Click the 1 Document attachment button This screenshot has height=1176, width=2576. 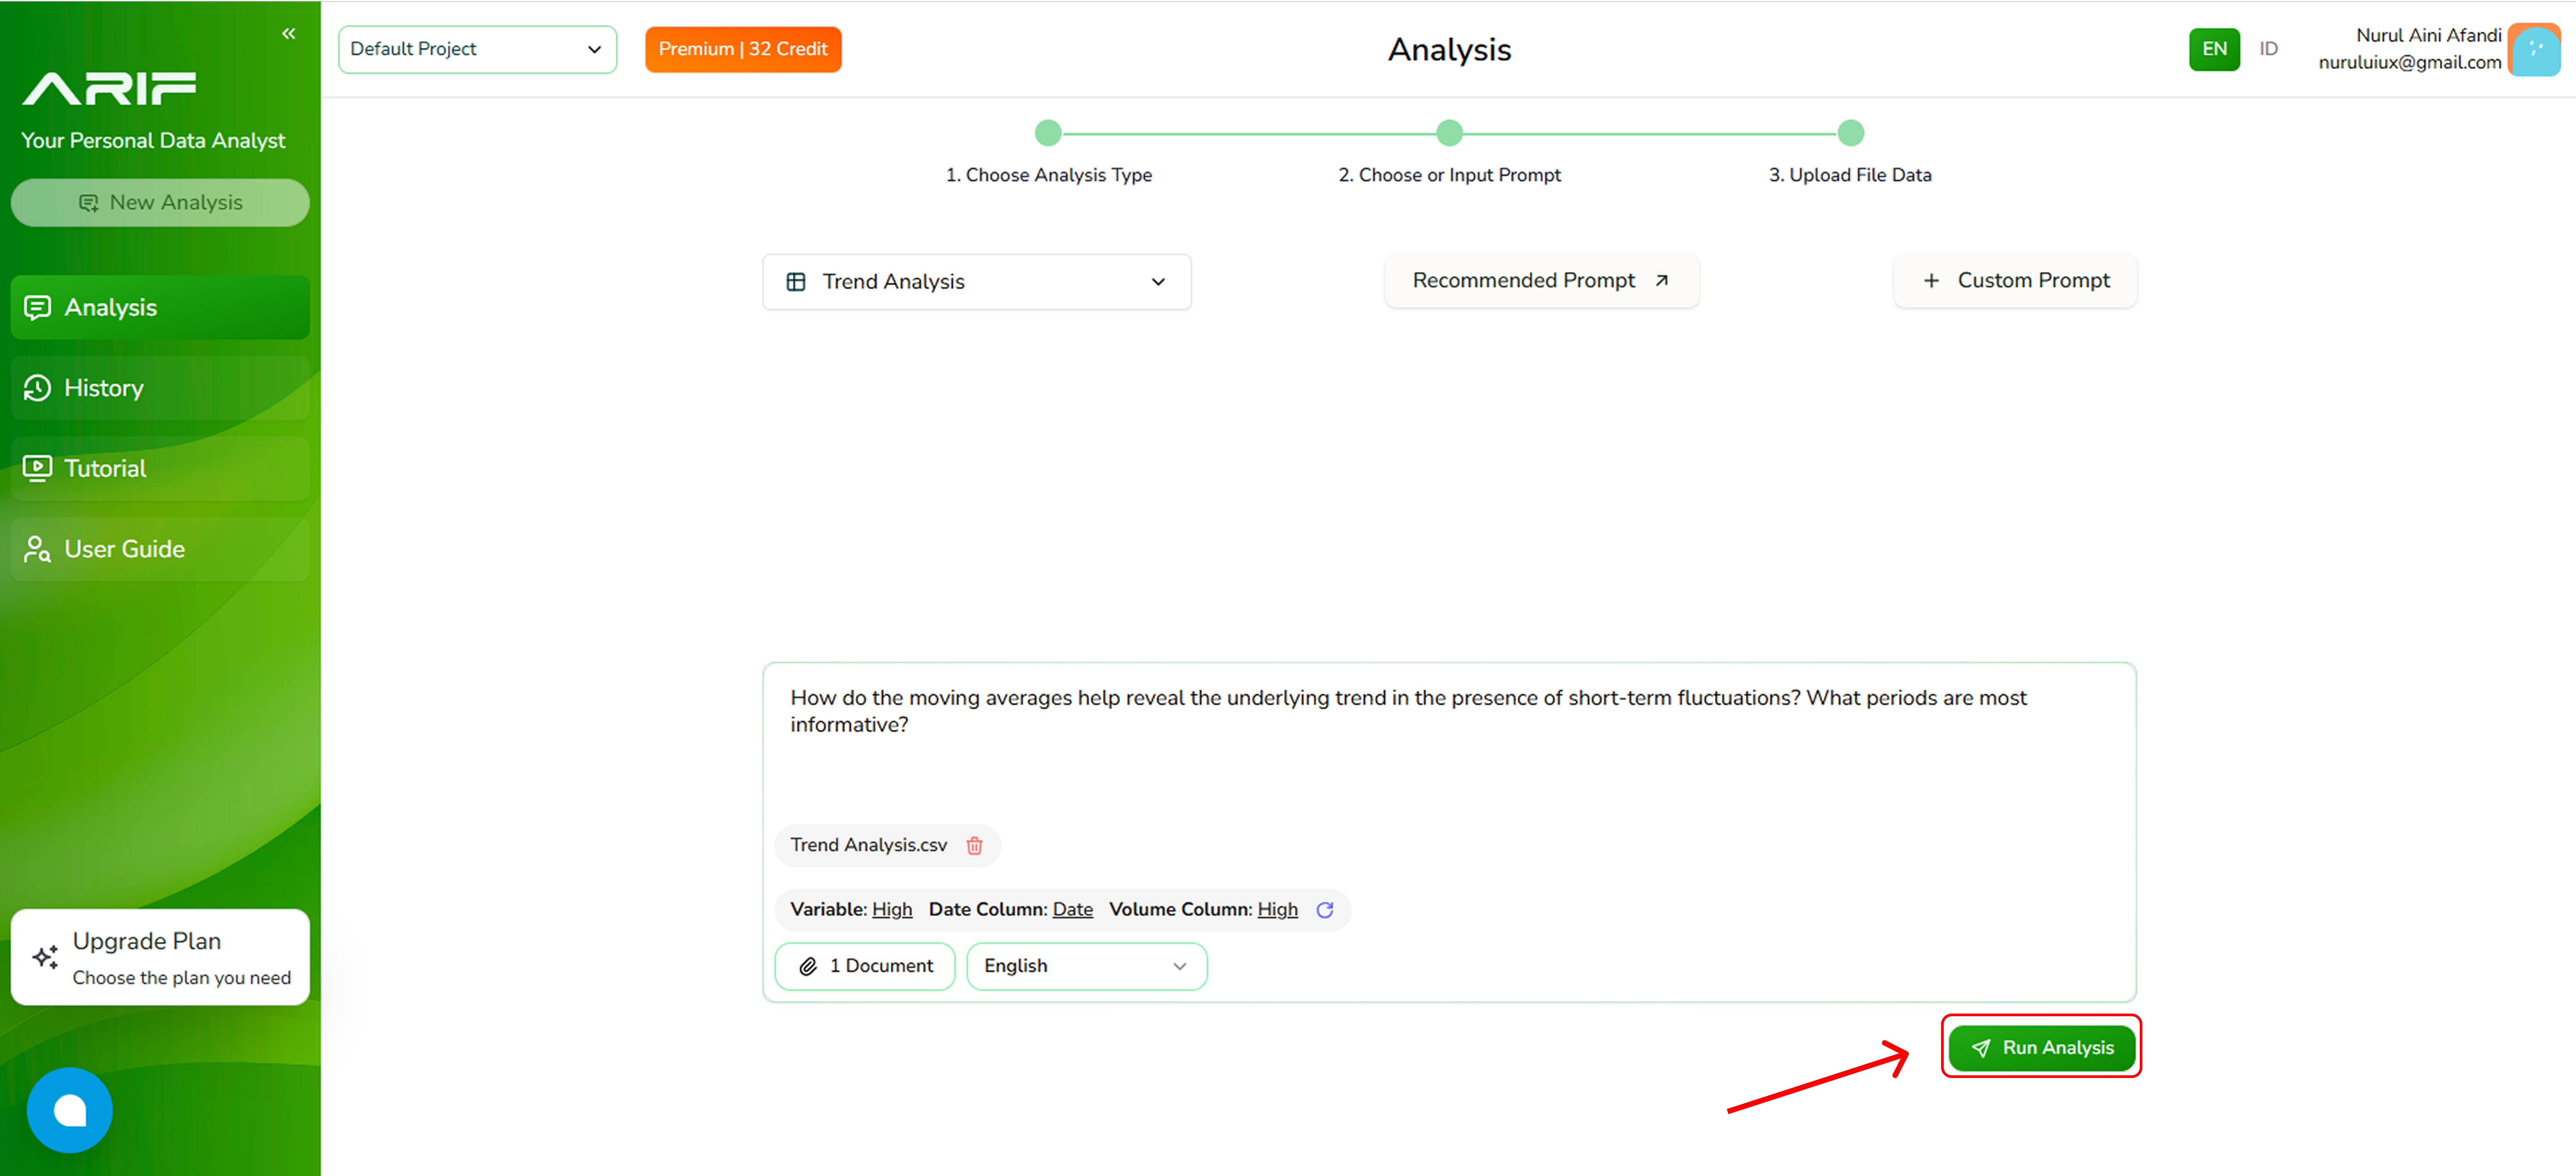coord(865,966)
